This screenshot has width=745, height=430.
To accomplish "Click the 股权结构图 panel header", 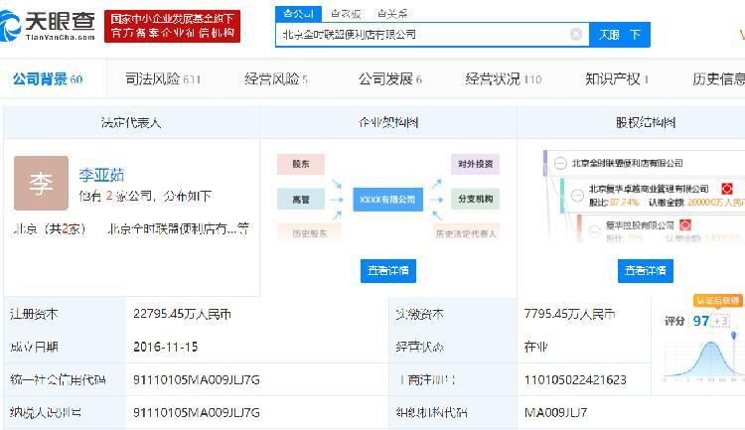I will [x=646, y=122].
